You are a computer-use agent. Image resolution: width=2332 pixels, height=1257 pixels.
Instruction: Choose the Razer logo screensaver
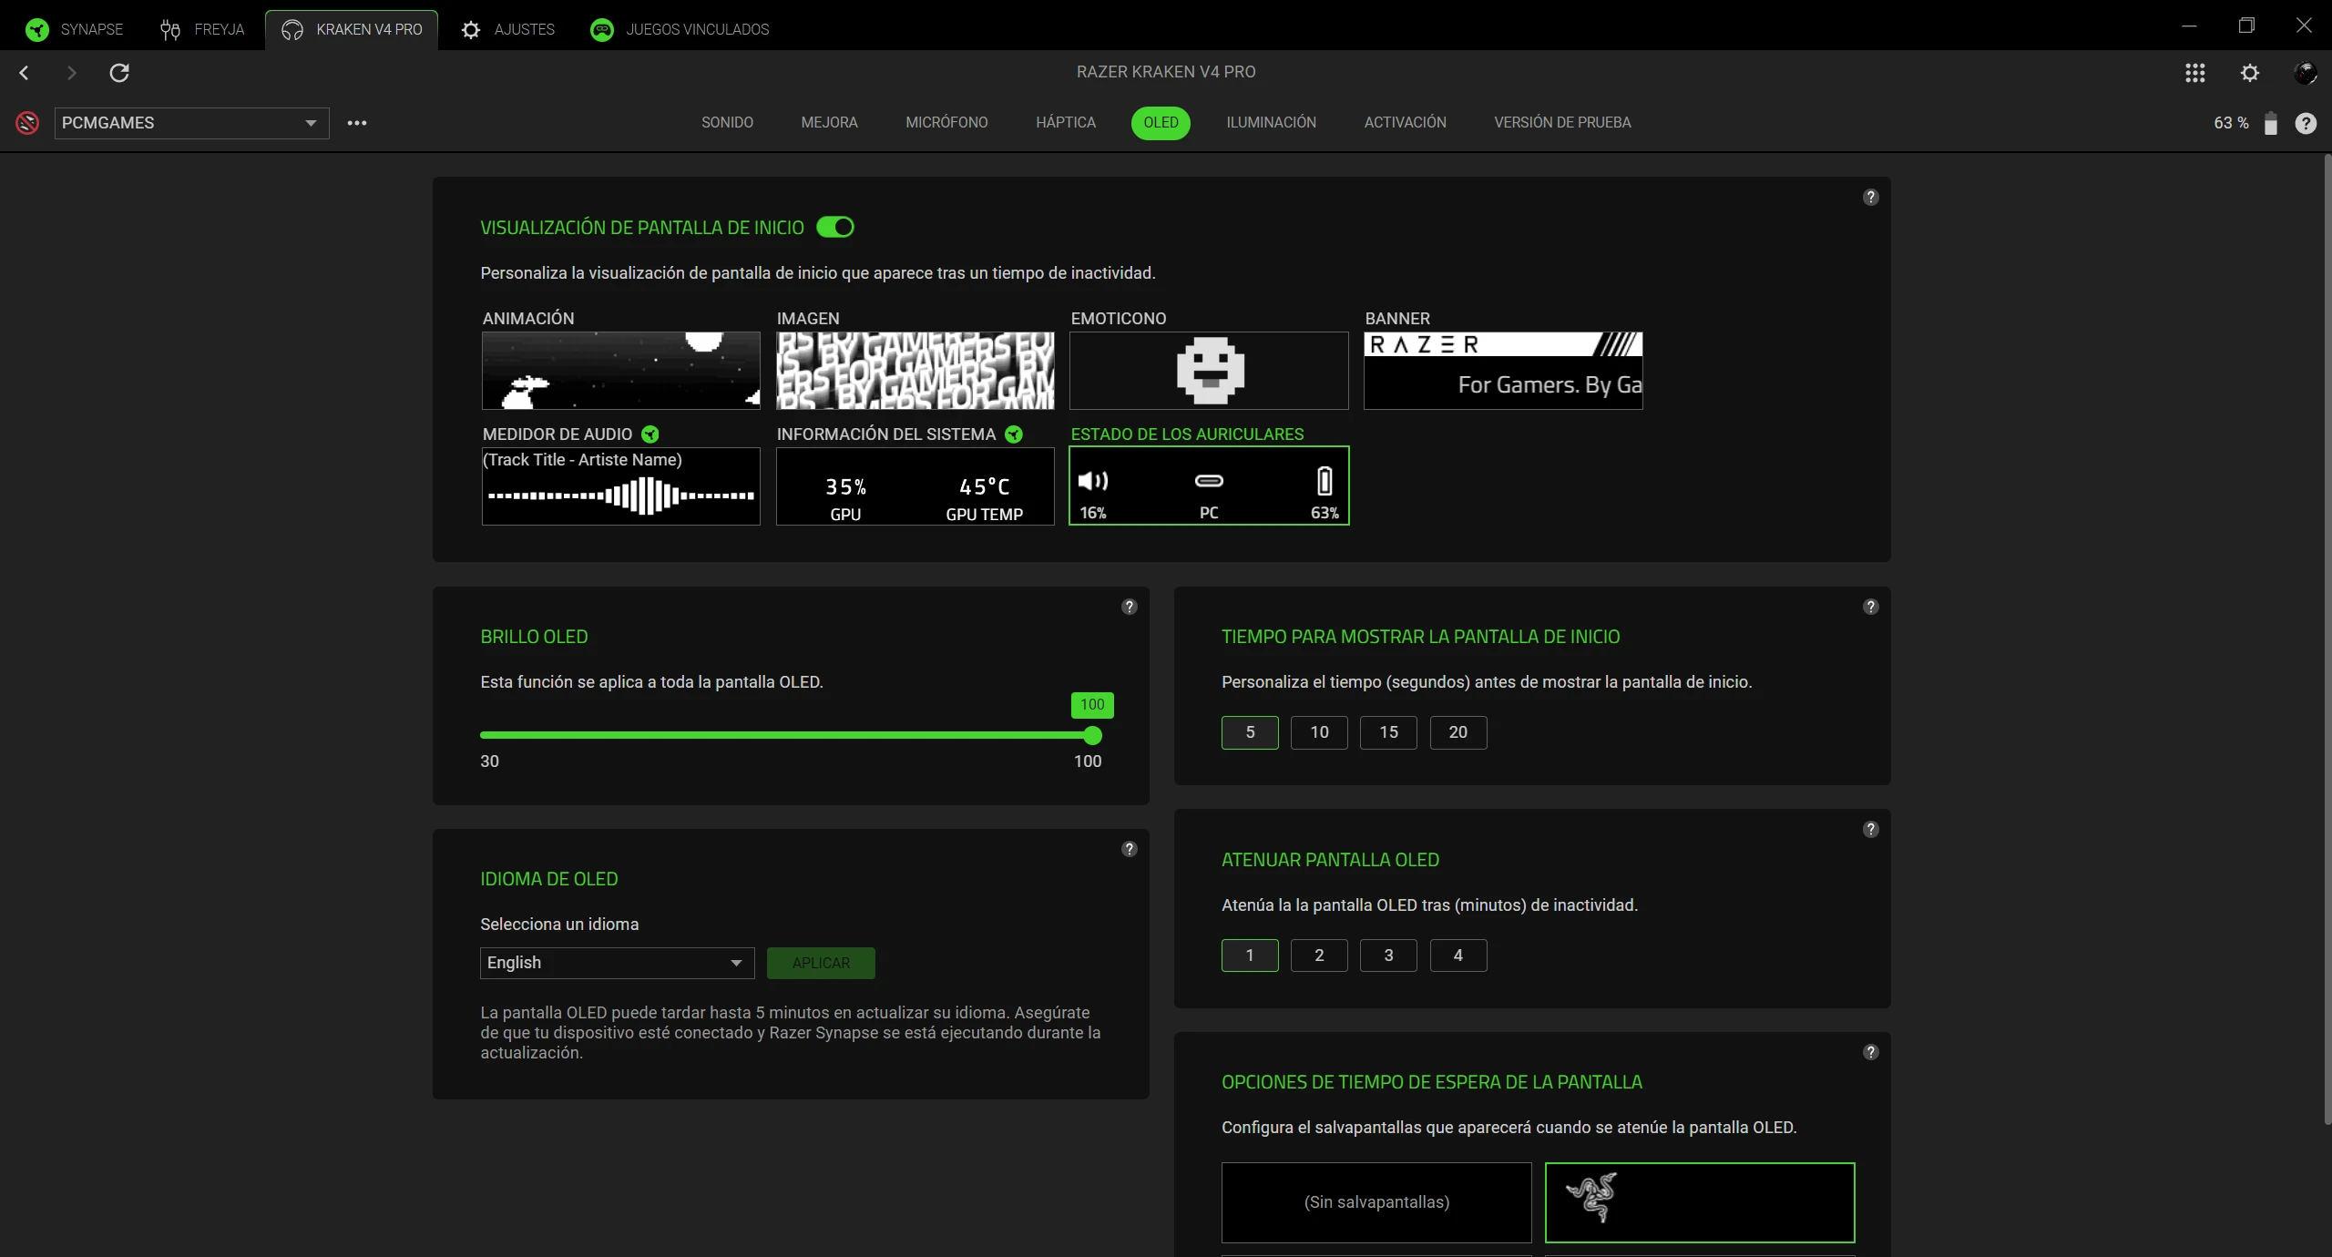[1700, 1202]
